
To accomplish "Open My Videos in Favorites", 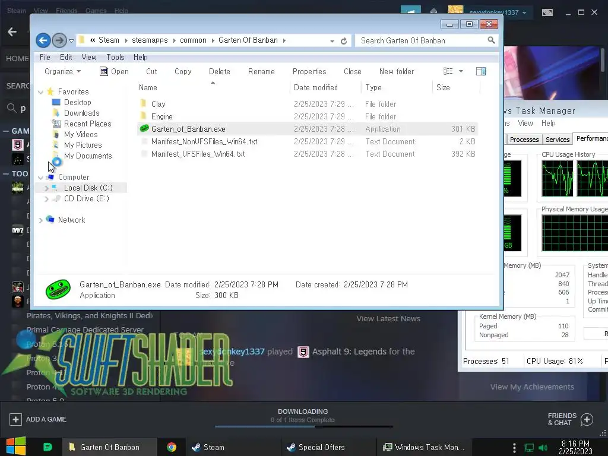I will coord(81,134).
